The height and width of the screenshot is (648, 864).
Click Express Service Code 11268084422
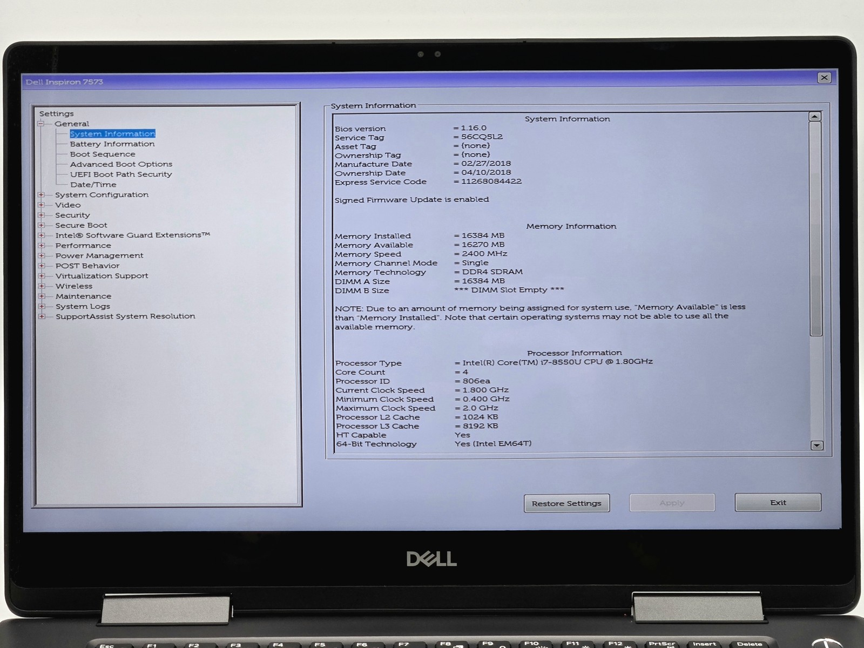tap(491, 181)
